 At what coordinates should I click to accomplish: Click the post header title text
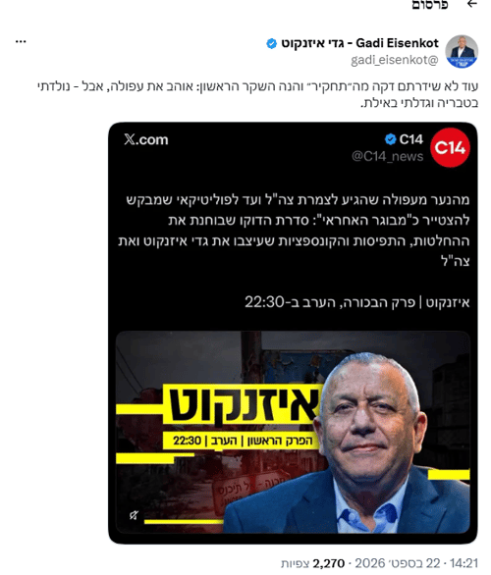[x=430, y=5]
